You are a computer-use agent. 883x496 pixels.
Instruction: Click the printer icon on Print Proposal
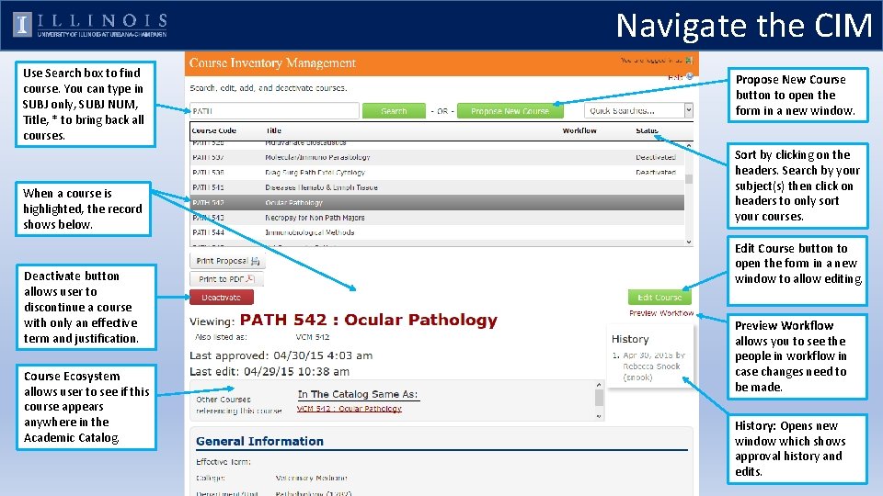(255, 261)
